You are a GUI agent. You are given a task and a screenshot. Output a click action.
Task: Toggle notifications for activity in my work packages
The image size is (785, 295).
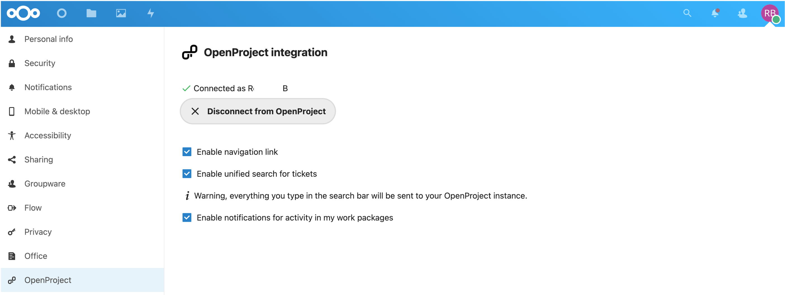point(187,217)
